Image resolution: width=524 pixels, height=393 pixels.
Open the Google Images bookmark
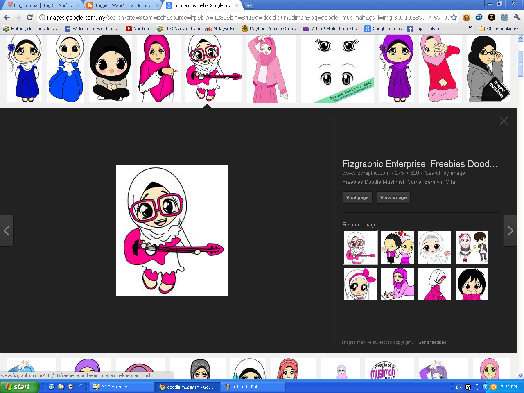tap(383, 29)
